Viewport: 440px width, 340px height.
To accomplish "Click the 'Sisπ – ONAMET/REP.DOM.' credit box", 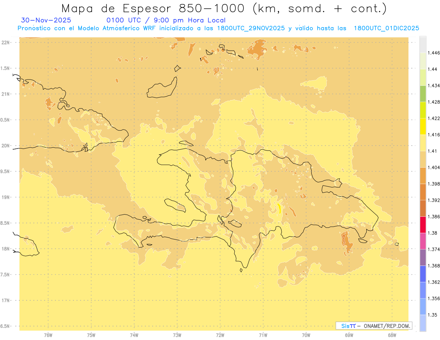I will tap(374, 326).
